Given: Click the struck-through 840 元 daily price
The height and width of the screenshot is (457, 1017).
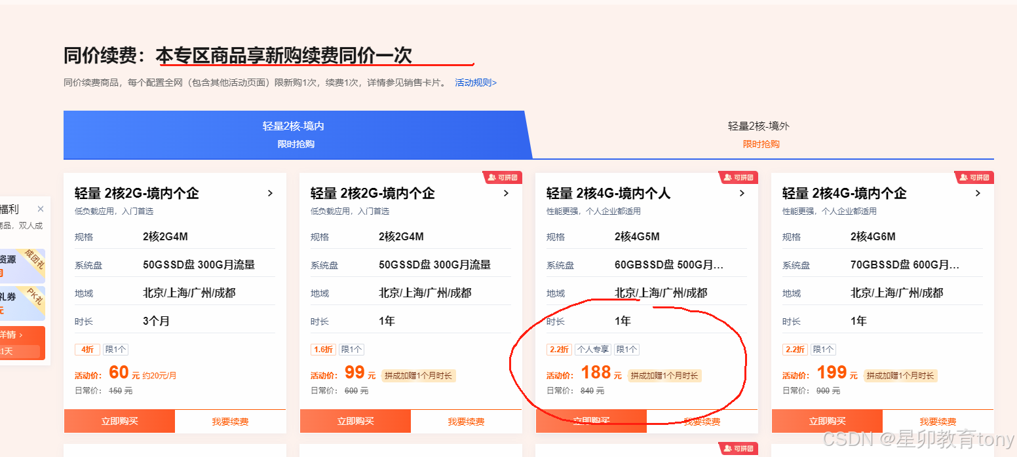Looking at the screenshot, I should click(592, 391).
